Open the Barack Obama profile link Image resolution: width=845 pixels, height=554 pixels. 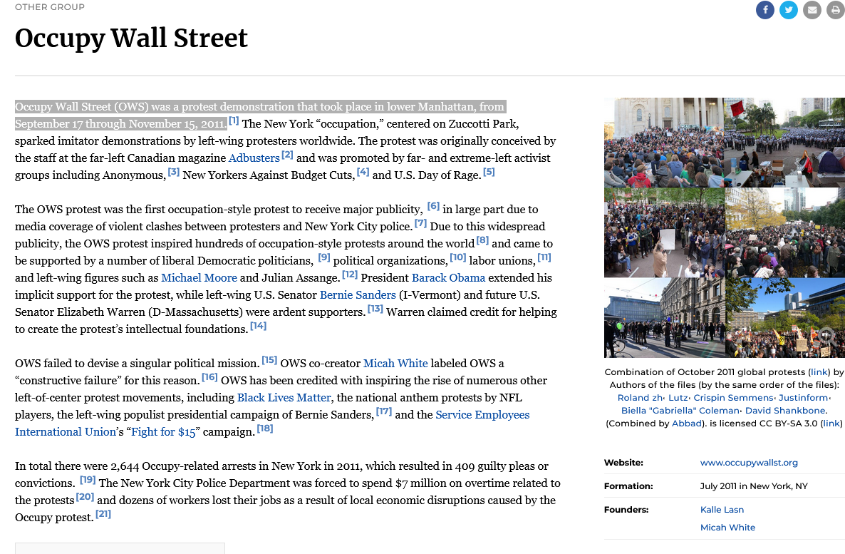[x=448, y=278]
